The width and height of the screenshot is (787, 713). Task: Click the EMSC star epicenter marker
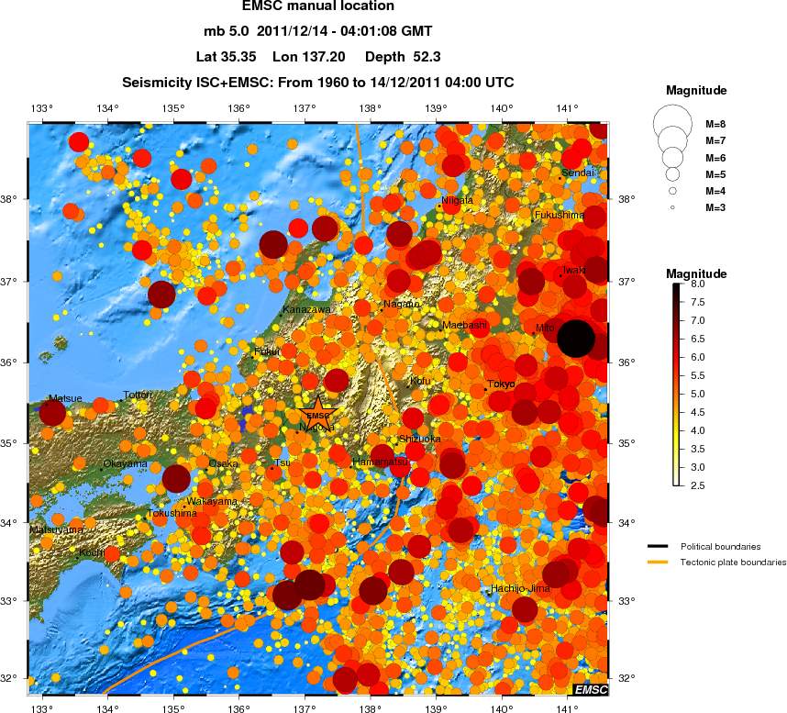point(318,415)
